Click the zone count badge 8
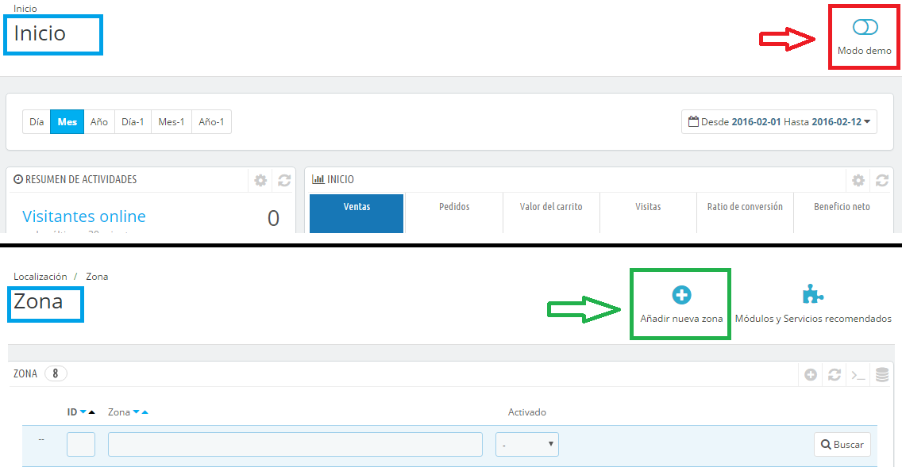The width and height of the screenshot is (902, 467). (x=56, y=374)
